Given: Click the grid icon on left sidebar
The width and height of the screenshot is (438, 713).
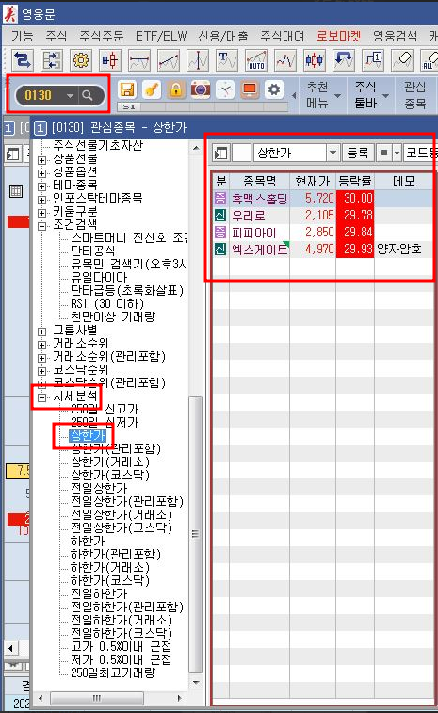Looking at the screenshot, I should 16,191.
